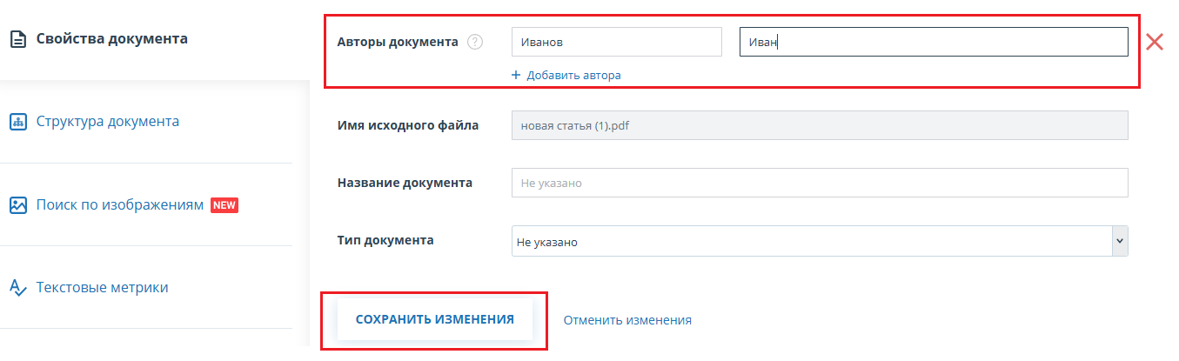Viewport: 1179px width, 361px height.
Task: Switch to Текстовые метрики
Action: tap(102, 288)
